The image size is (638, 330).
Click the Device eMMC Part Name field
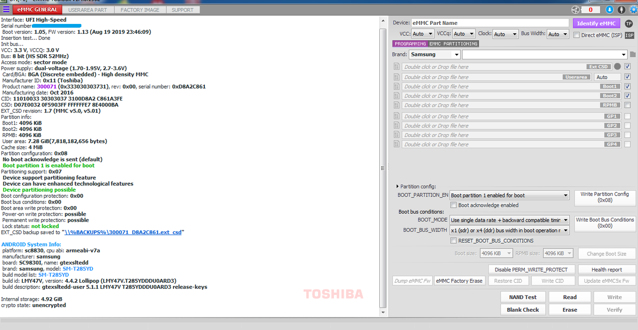489,23
